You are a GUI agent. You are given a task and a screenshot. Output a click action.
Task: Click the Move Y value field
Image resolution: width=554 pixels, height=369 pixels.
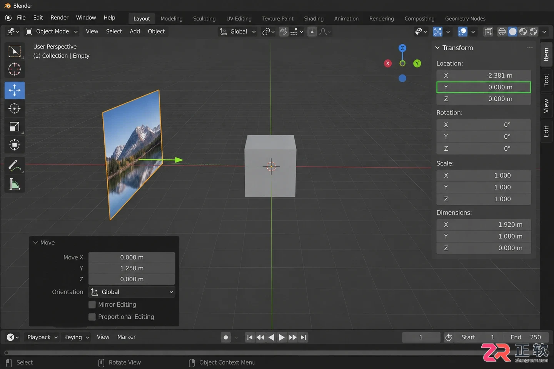[132, 268]
